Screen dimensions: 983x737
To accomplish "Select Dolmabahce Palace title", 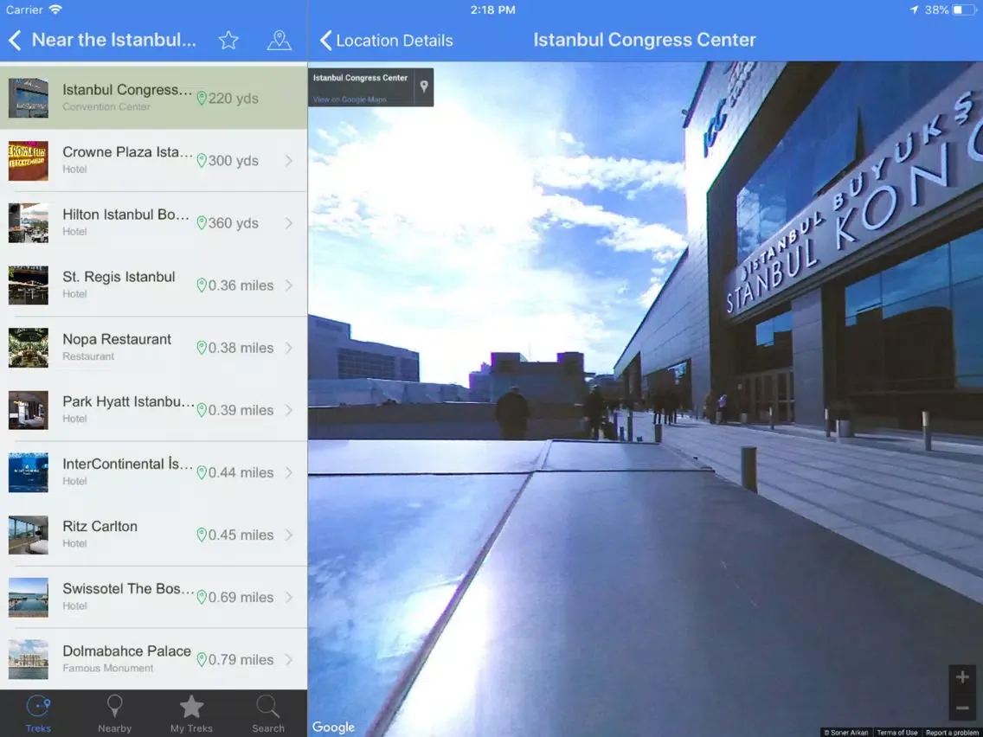I will tap(126, 651).
